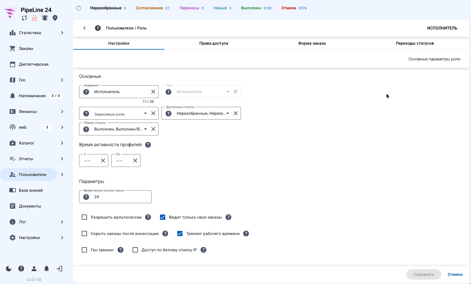The height and width of the screenshot is (284, 471).
Task: Open the bottom-left help question icon
Action: (x=21, y=269)
